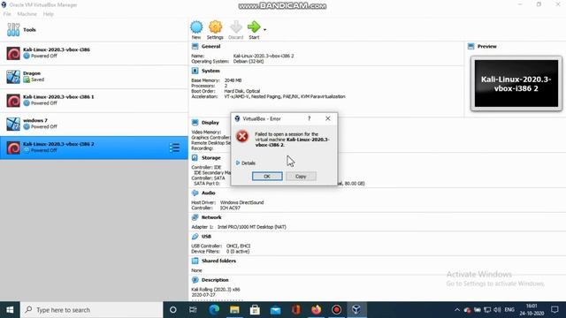The image size is (566, 318).
Task: Click the Kali-Linux preview thumbnail
Action: tap(516, 83)
